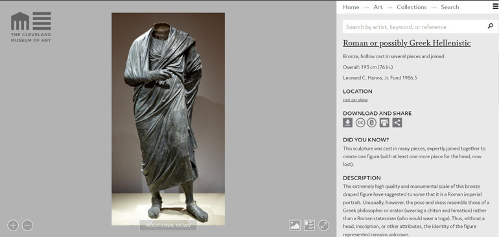Click the share icon

point(397,123)
